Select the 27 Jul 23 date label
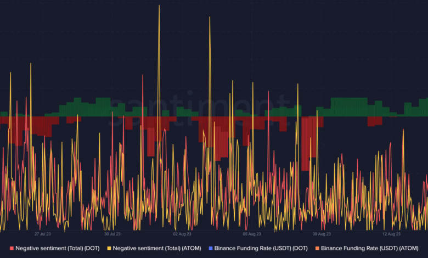The image size is (428, 258). coord(43,233)
